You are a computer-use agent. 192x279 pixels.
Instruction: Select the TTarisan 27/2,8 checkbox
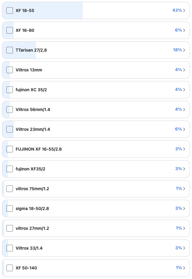10,50
